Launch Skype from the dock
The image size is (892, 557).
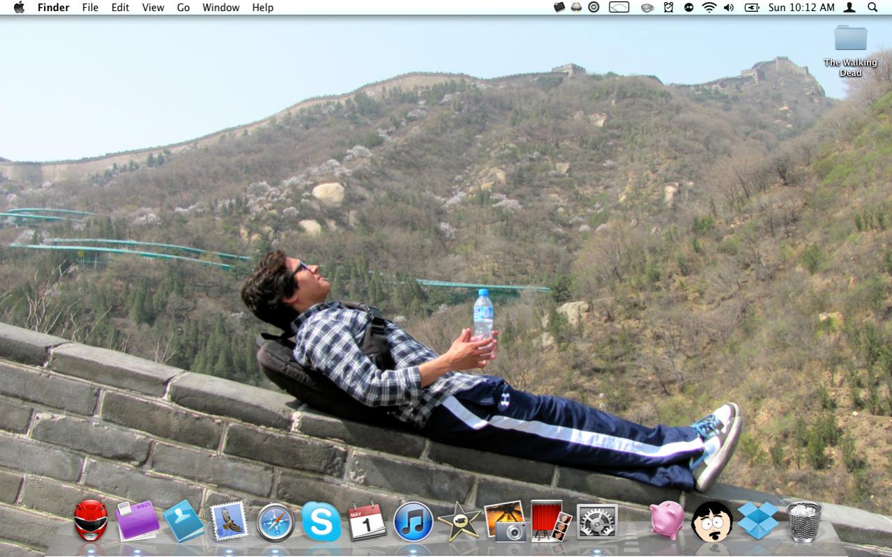coord(322,522)
